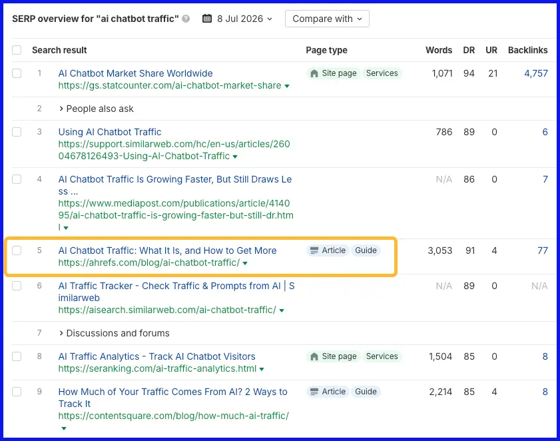Select the checkbox for the mediapost result
The width and height of the screenshot is (560, 441).
pos(17,179)
